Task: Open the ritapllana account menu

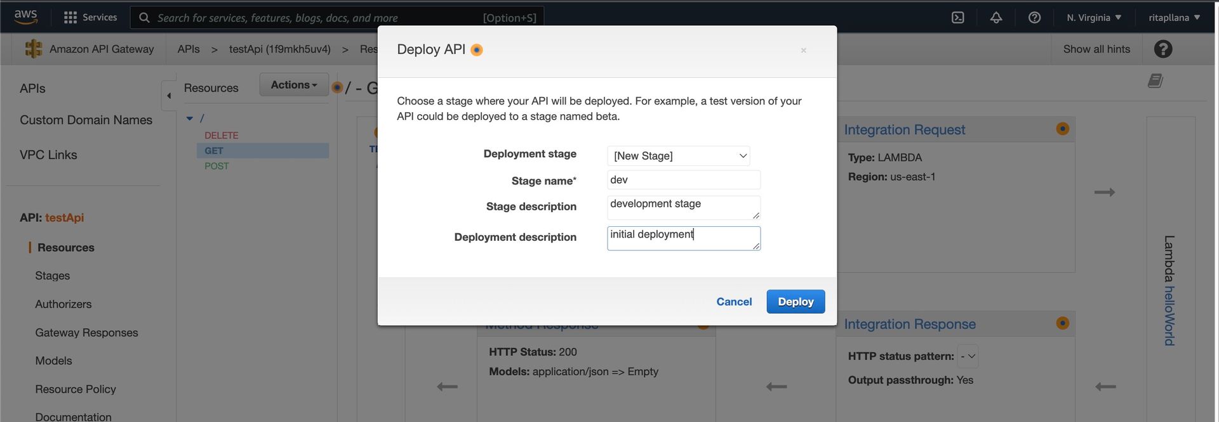Action: pyautogui.click(x=1174, y=18)
